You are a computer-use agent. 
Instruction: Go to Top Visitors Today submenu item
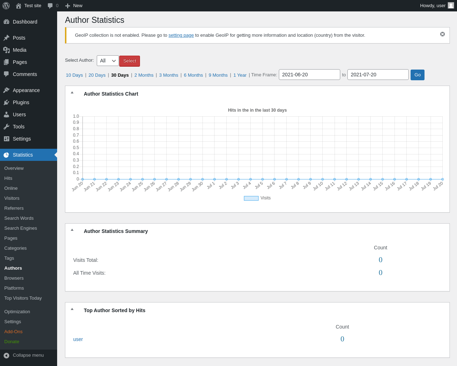[x=23, y=298]
